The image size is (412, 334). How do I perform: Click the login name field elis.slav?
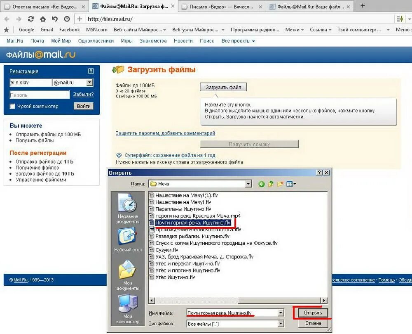point(31,83)
